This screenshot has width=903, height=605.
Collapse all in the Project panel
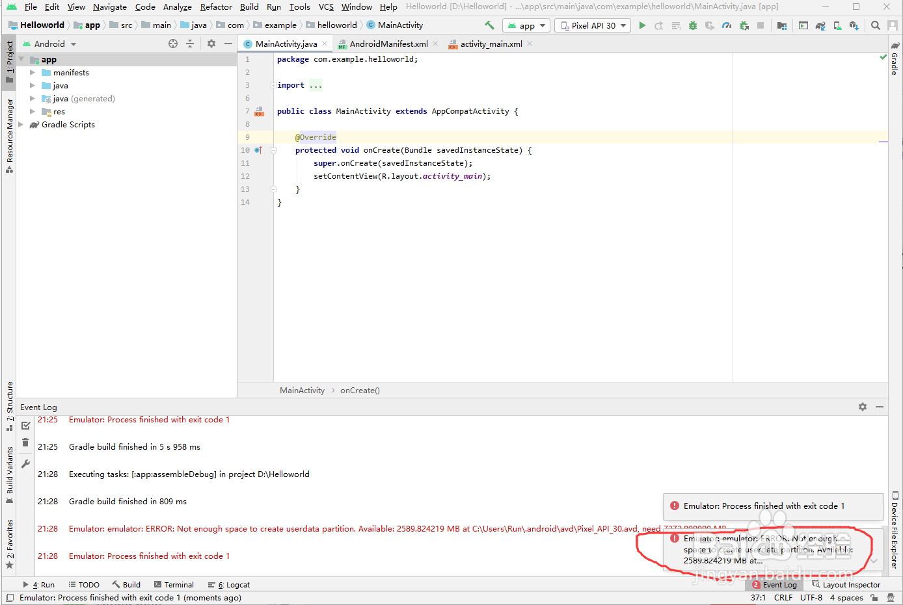pos(190,44)
